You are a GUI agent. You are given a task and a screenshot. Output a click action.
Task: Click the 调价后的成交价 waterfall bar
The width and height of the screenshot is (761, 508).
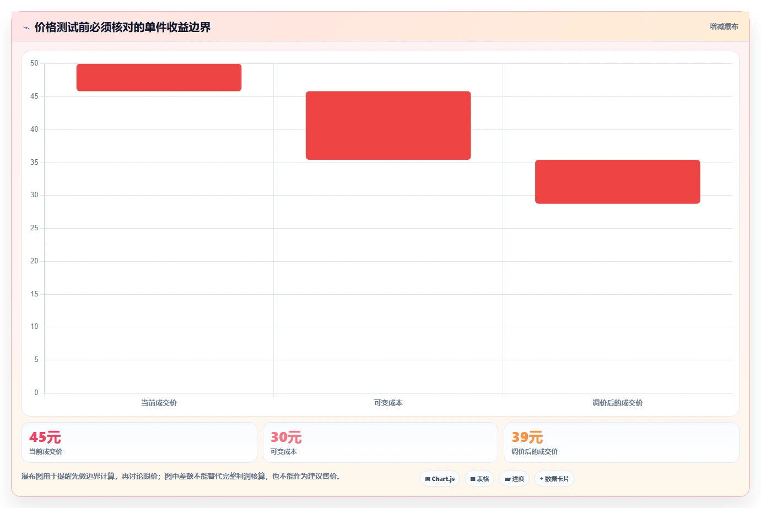(618, 182)
